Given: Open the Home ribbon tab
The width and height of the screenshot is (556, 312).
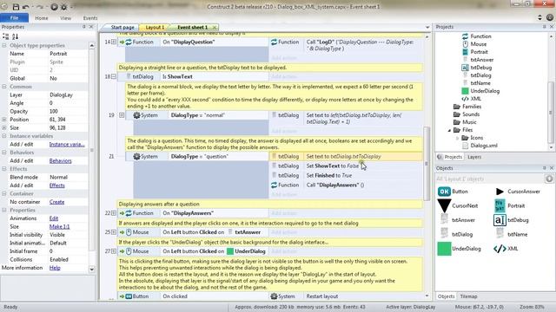Looking at the screenshot, I should (42, 18).
